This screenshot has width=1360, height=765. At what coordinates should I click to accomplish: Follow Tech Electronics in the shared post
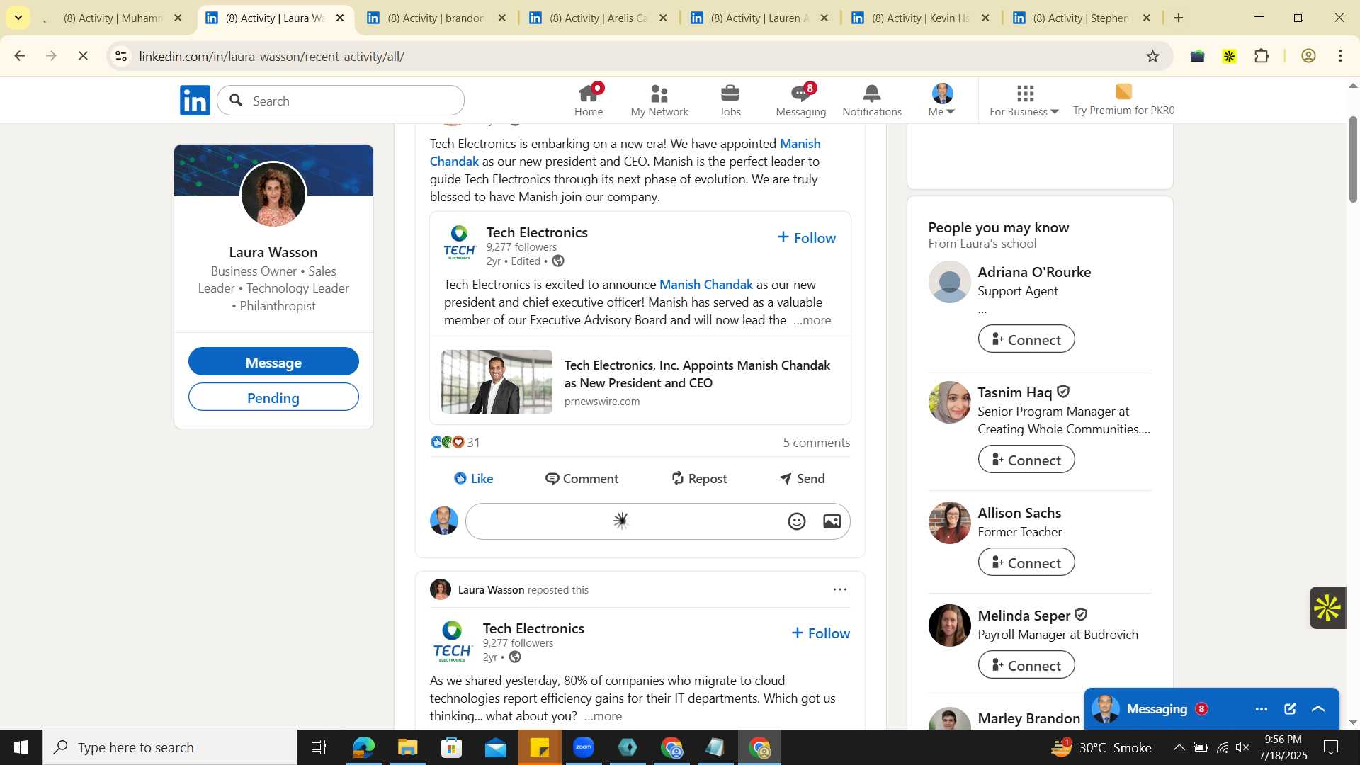807,237
